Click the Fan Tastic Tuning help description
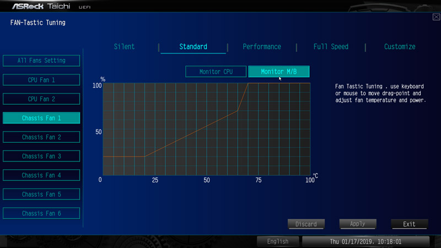441x248 pixels. tap(380, 93)
